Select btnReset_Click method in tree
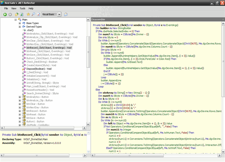 [x=48, y=51]
